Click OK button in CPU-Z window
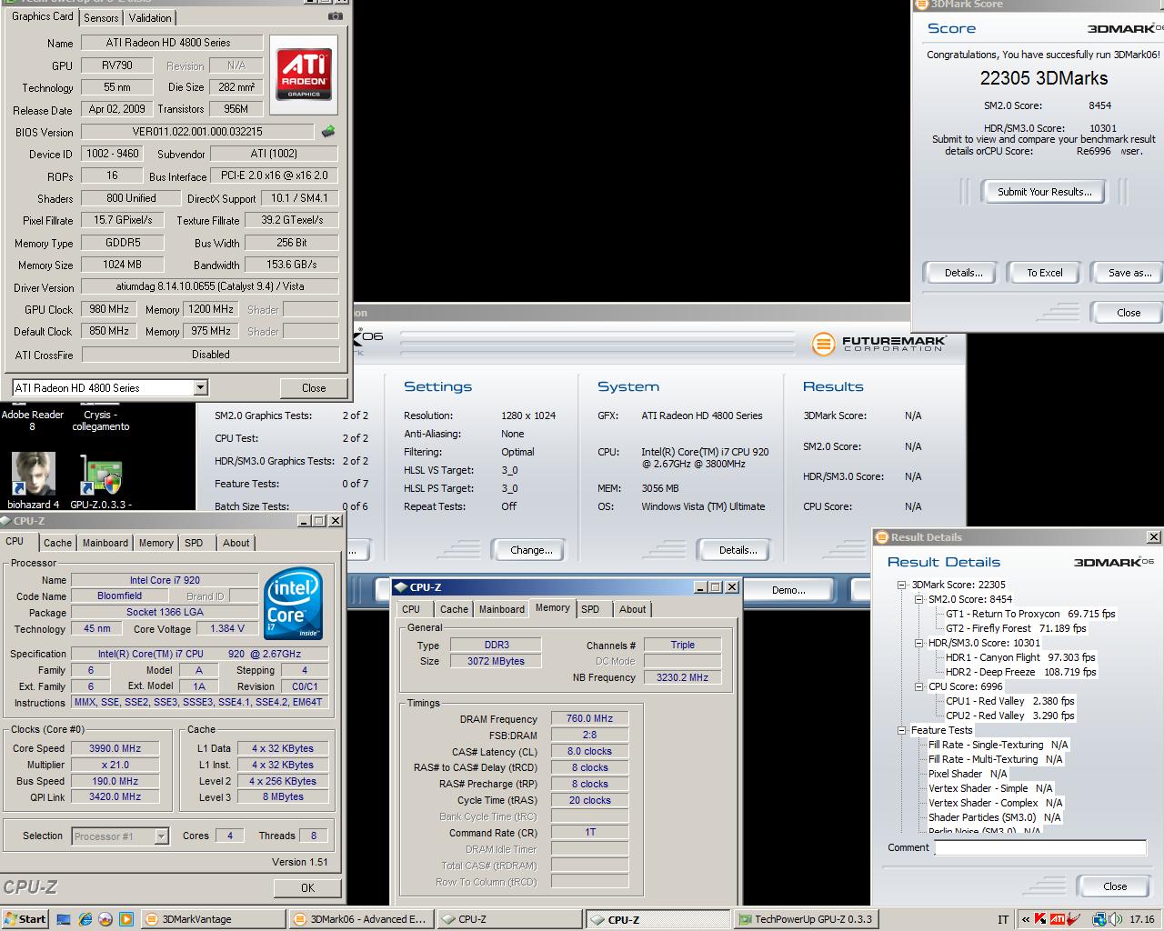Viewport: 1164px width, 931px height. click(x=307, y=888)
